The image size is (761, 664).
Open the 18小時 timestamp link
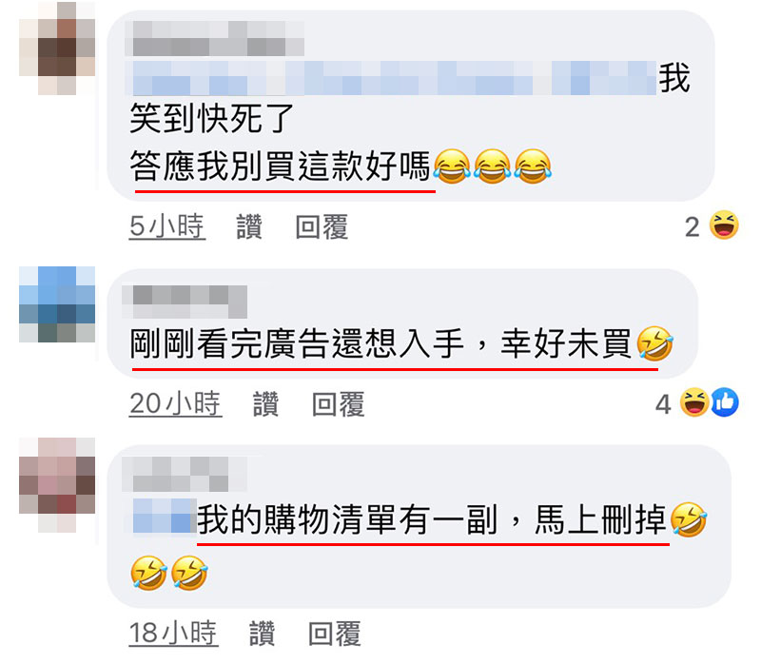(174, 634)
